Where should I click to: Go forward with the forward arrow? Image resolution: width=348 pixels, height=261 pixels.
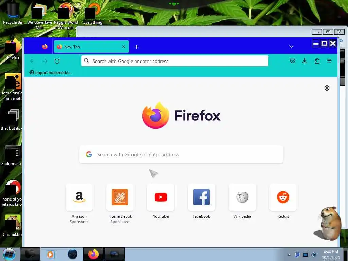click(x=45, y=61)
